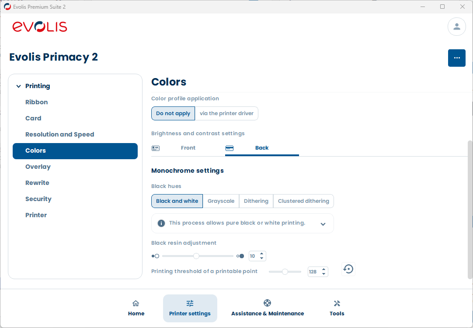Increase the black resin adjustment value
The image size is (473, 328).
pyautogui.click(x=262, y=254)
